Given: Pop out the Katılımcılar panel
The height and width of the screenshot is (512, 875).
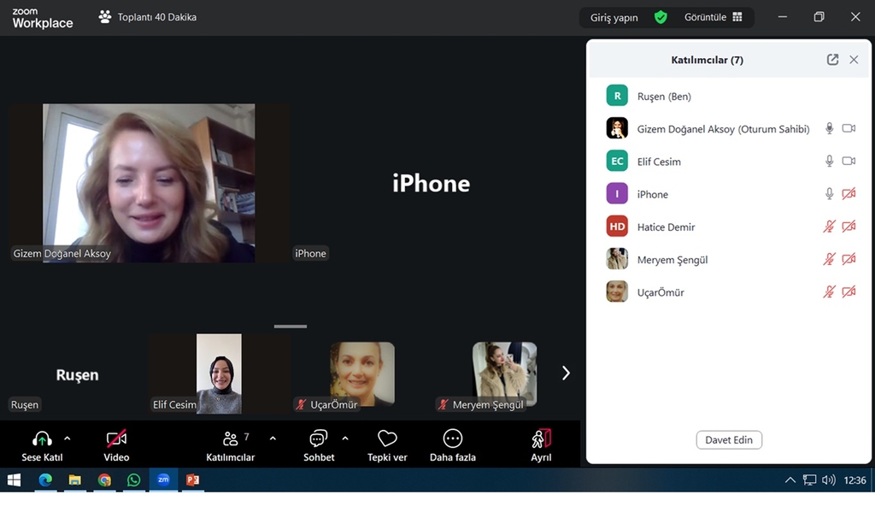Looking at the screenshot, I should tap(832, 60).
